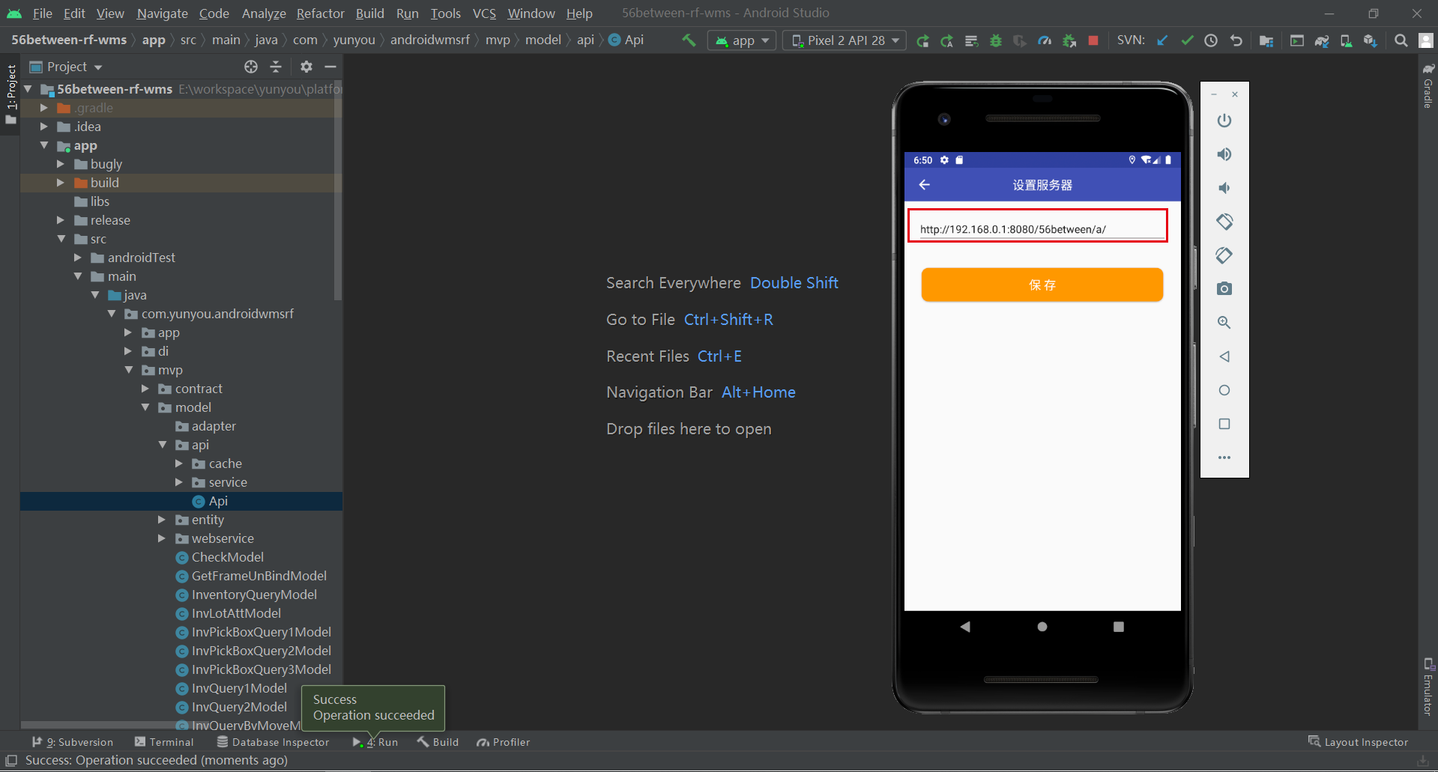Open the Pixel 2 API 28 device dropdown
The width and height of the screenshot is (1438, 772).
click(845, 40)
